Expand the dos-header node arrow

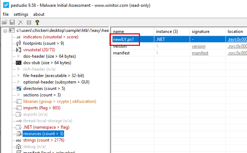click(x=19, y=56)
